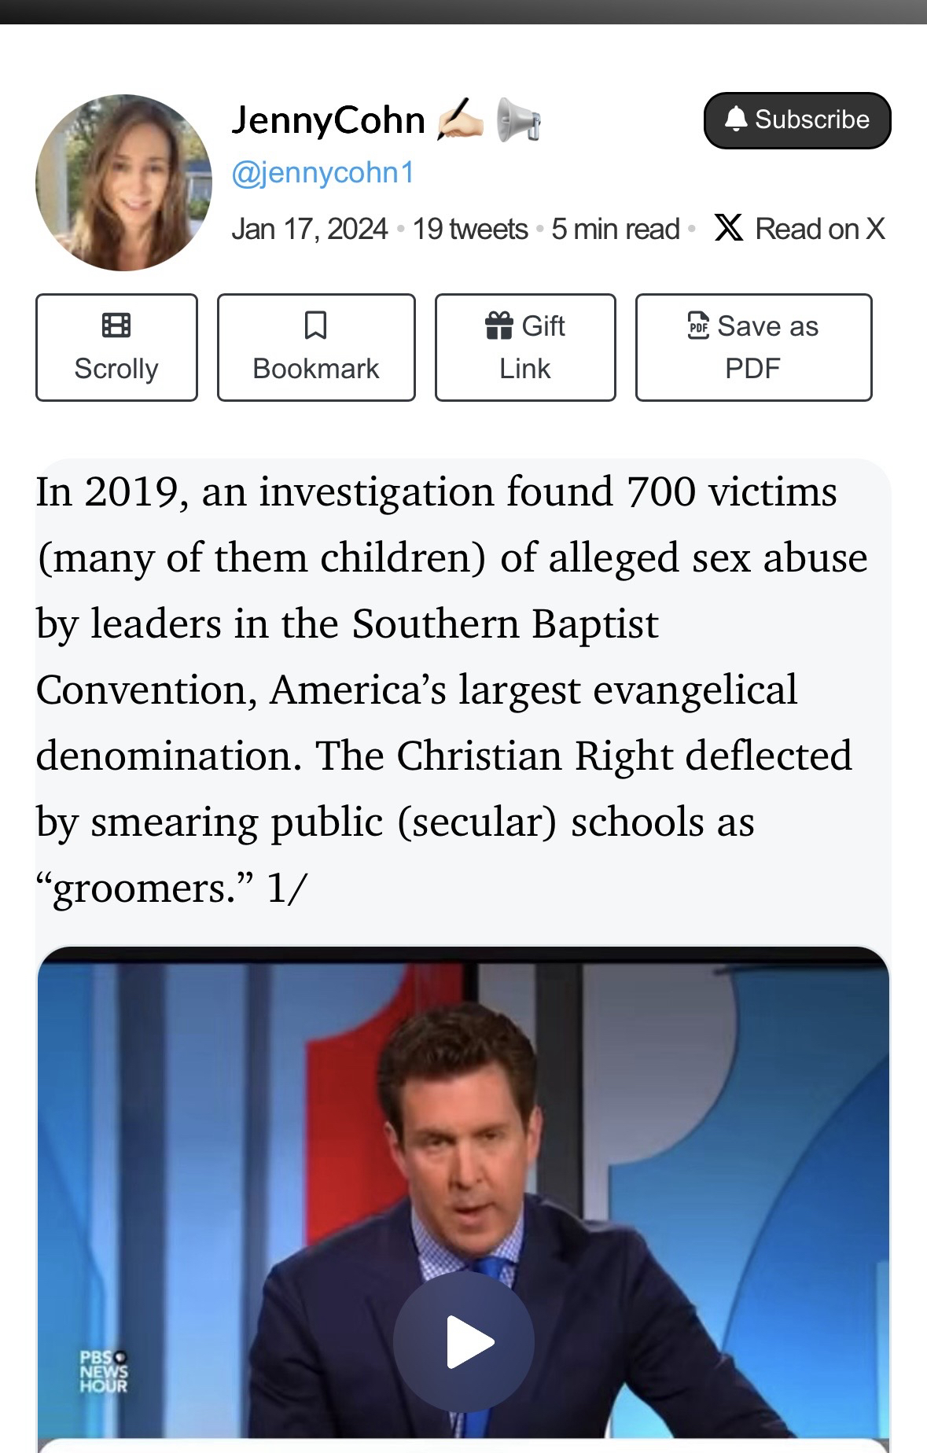Click the Jan 17, 2024 date
Screen dimensions: 927x1453
(309, 229)
